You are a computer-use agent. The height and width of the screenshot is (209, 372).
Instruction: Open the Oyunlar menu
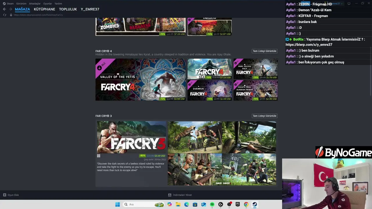(x=48, y=3)
